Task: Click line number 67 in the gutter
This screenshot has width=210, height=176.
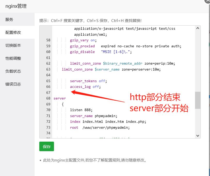Action: 48,93
